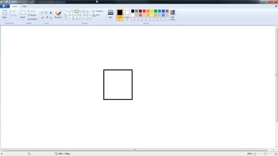Choose the Right arrow shape
278x156 pixels.
pyautogui.click(x=80, y=15)
